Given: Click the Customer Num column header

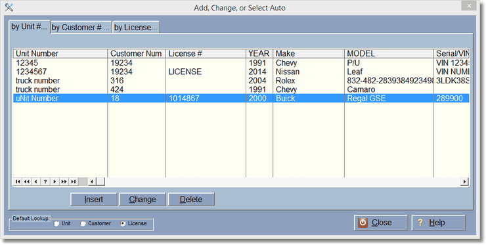Looking at the screenshot, I should pos(137,54).
